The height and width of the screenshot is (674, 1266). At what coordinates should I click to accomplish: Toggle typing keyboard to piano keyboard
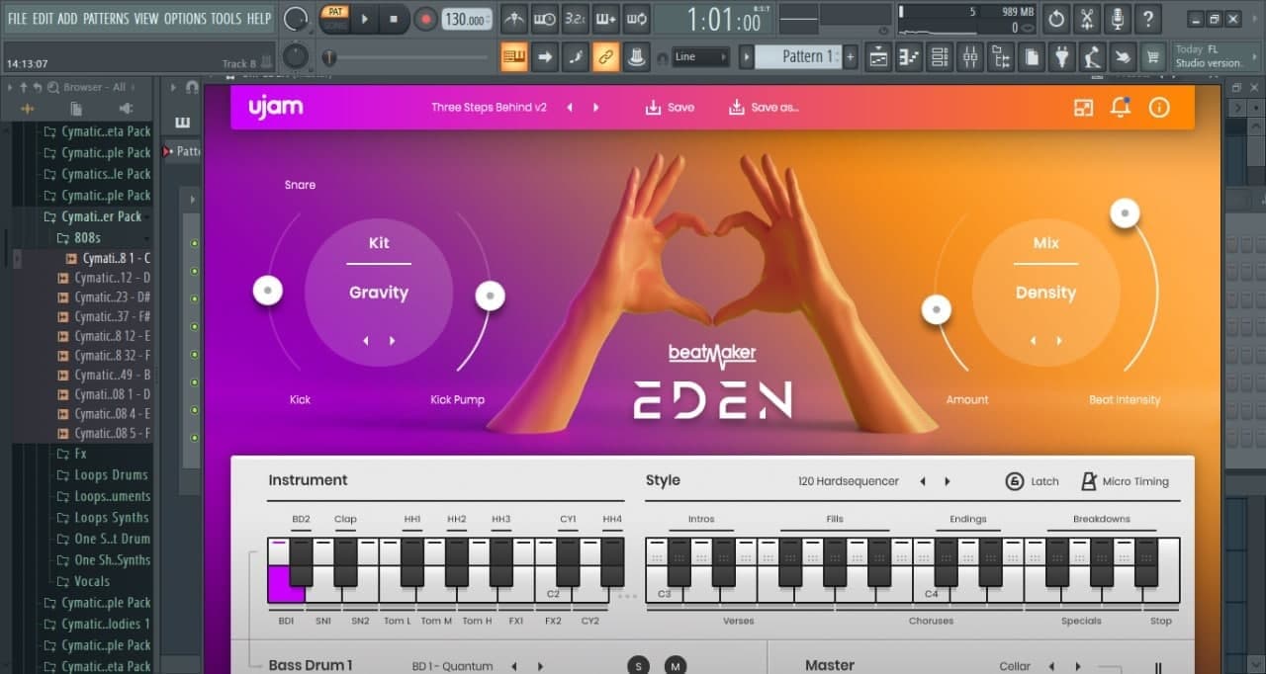click(514, 56)
